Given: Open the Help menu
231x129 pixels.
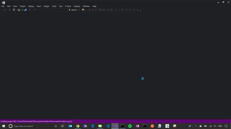Looking at the screenshot, I should point(95,6).
